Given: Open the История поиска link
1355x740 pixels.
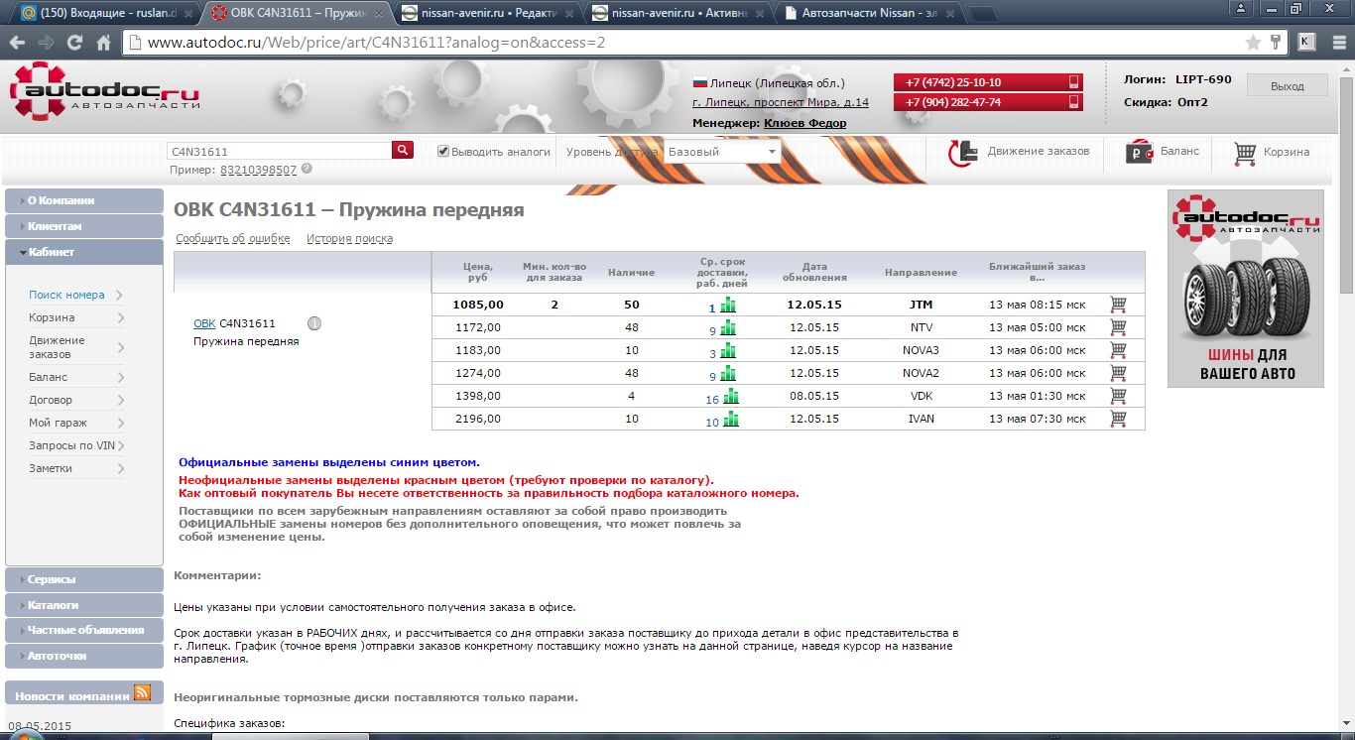Looking at the screenshot, I should pyautogui.click(x=349, y=238).
